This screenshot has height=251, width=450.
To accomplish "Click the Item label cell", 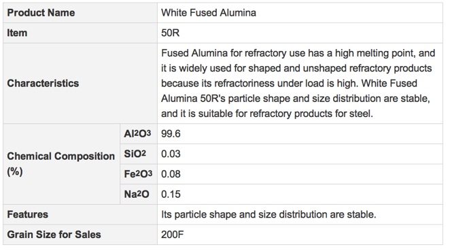I will coord(80,33).
